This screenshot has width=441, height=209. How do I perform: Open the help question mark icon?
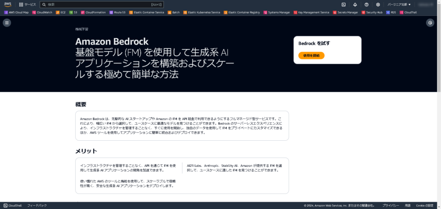366,4
